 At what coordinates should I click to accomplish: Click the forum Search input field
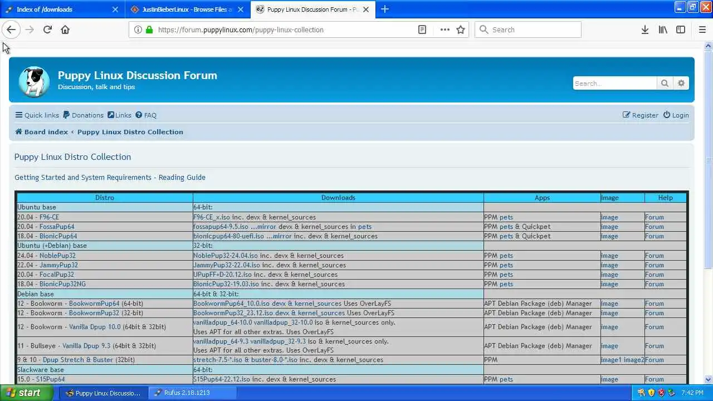tap(615, 83)
